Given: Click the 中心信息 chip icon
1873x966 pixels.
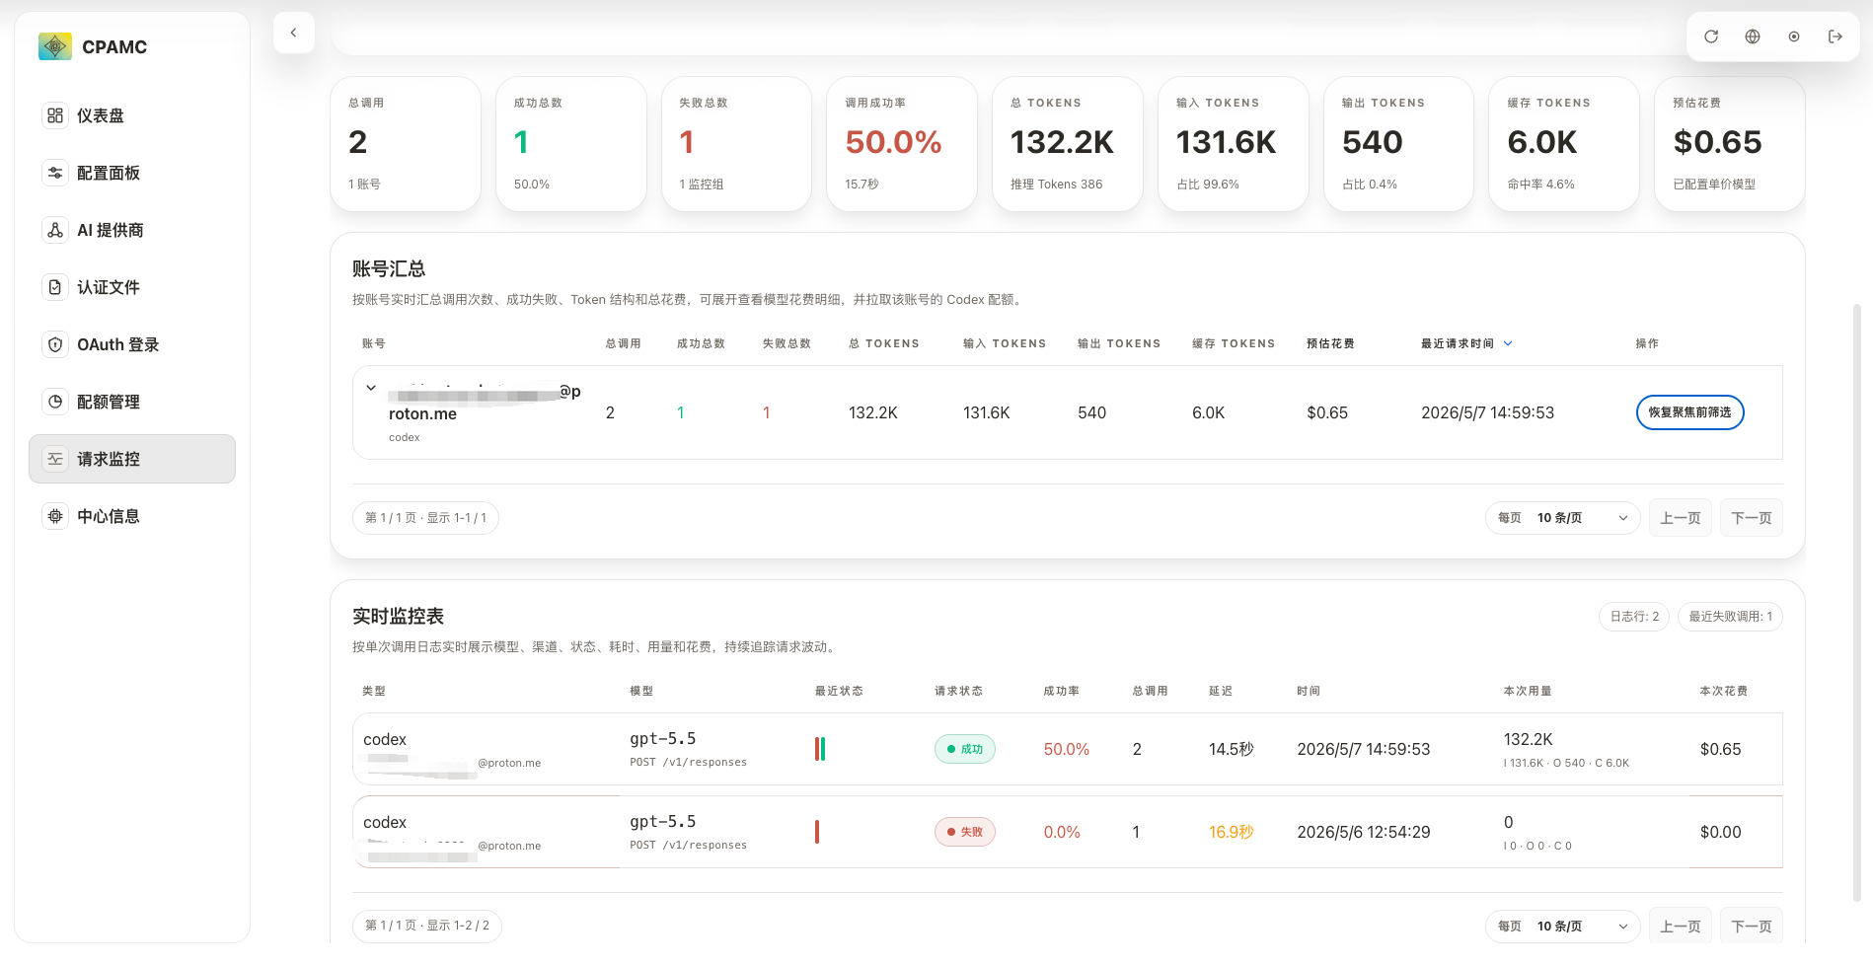Looking at the screenshot, I should point(55,516).
